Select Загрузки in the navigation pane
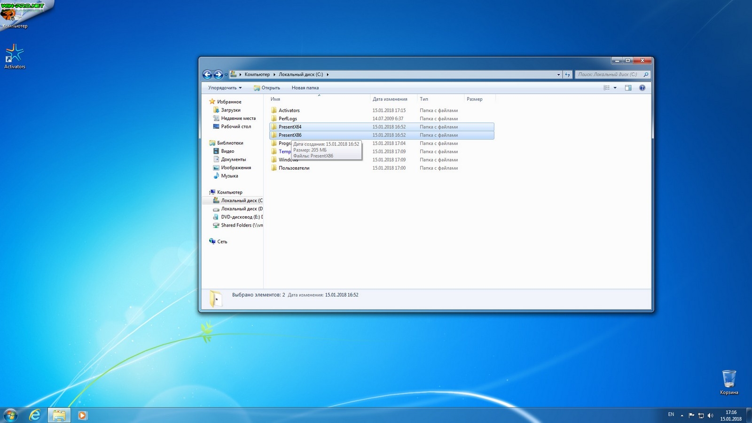Screen dimensions: 752x423 (x=230, y=110)
